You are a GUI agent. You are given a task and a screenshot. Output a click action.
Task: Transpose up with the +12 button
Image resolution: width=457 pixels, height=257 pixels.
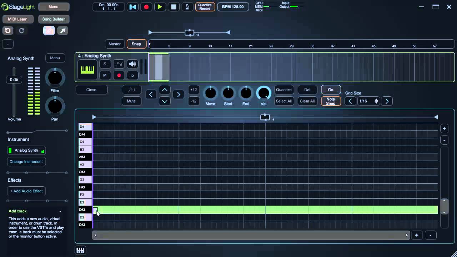pyautogui.click(x=194, y=90)
